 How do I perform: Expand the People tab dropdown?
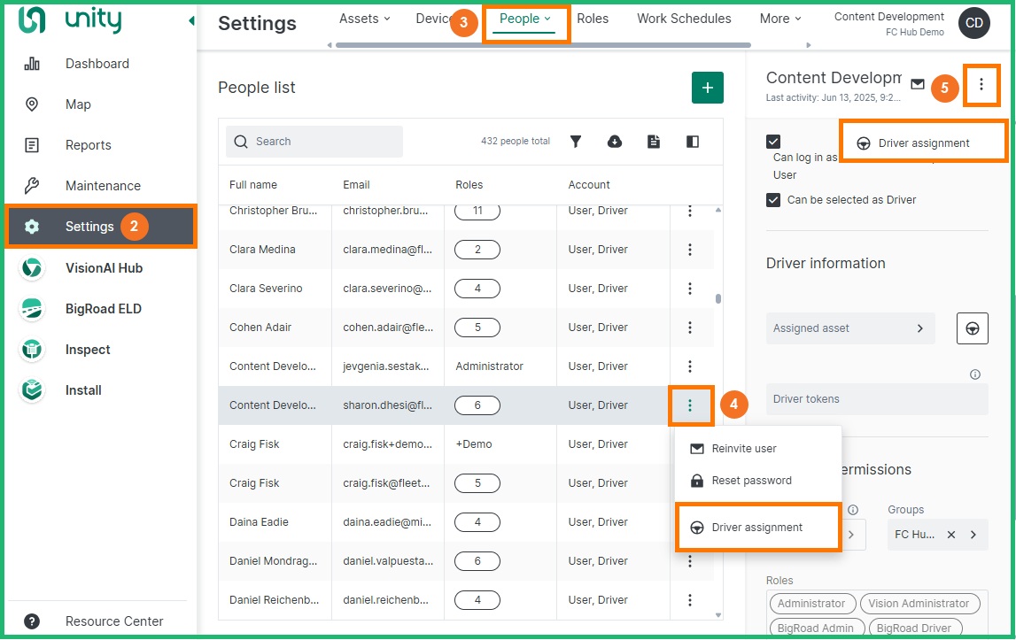tap(525, 19)
